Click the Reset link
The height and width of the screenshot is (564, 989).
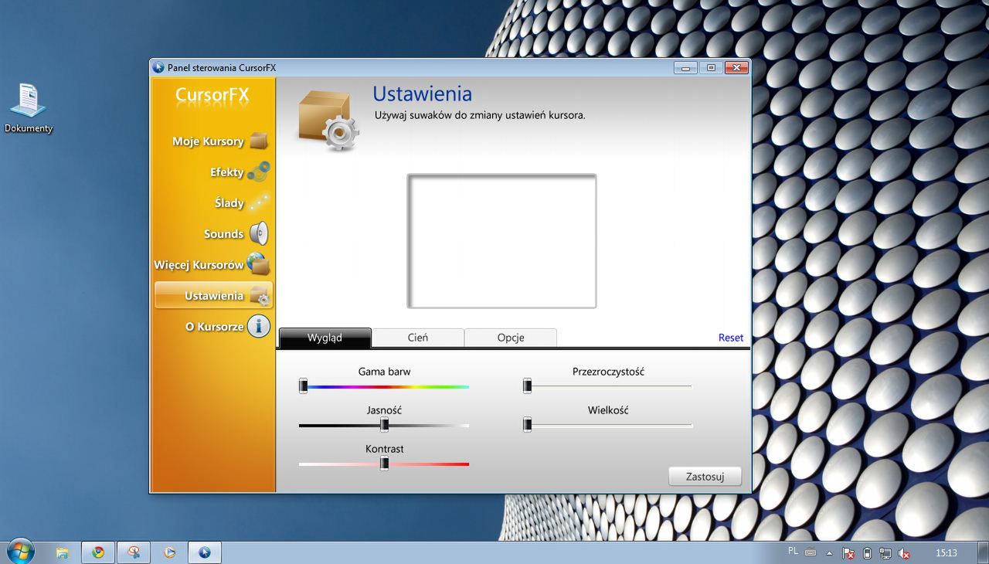pos(731,338)
